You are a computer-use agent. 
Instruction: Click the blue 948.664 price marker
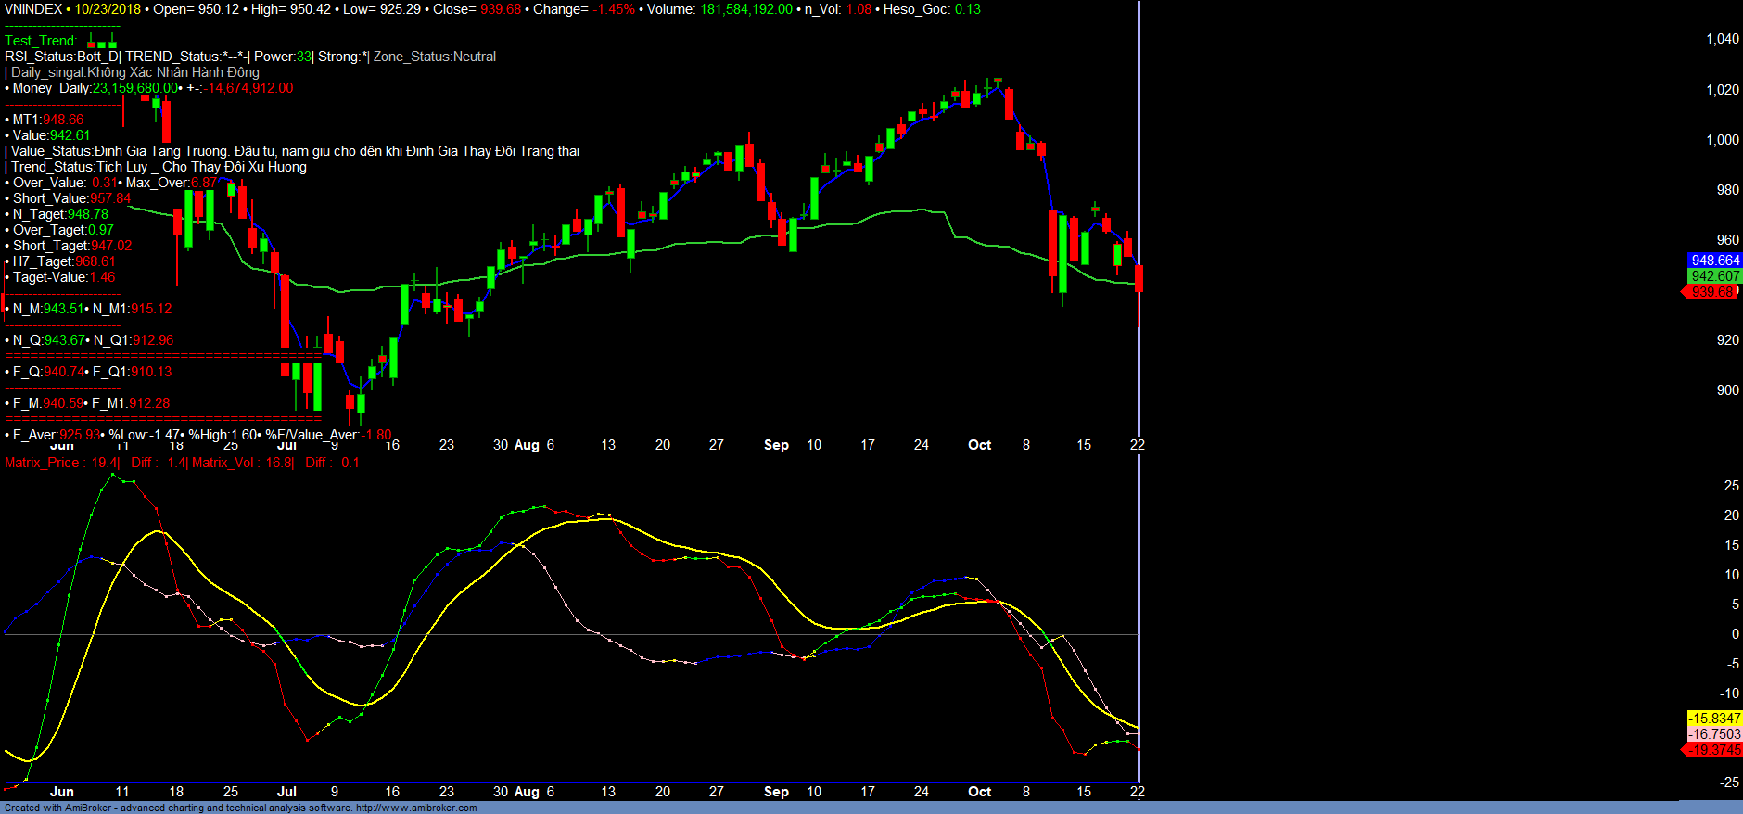tap(1714, 261)
